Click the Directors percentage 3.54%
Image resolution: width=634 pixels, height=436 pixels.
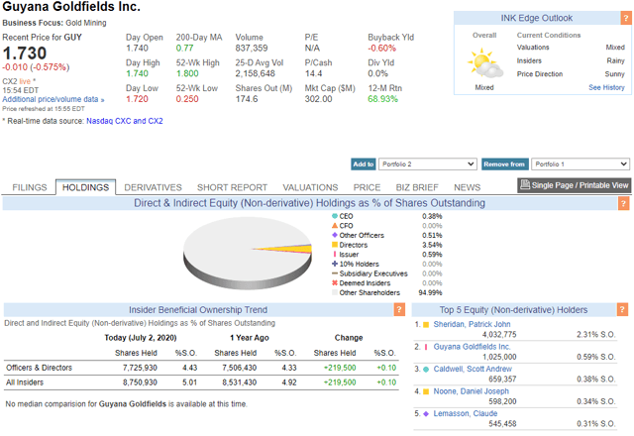[x=432, y=245]
